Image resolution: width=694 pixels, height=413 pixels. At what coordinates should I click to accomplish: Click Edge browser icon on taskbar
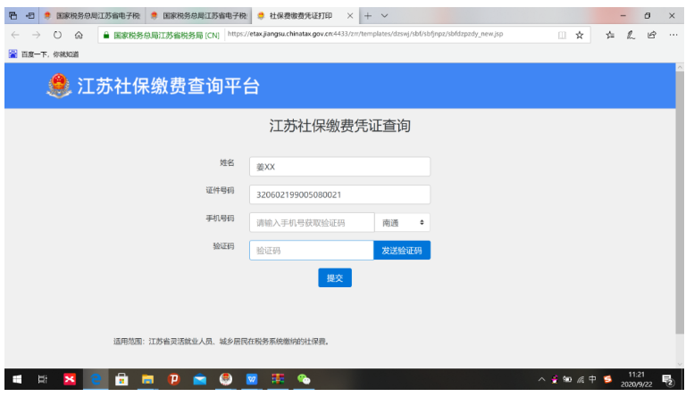pos(96,379)
